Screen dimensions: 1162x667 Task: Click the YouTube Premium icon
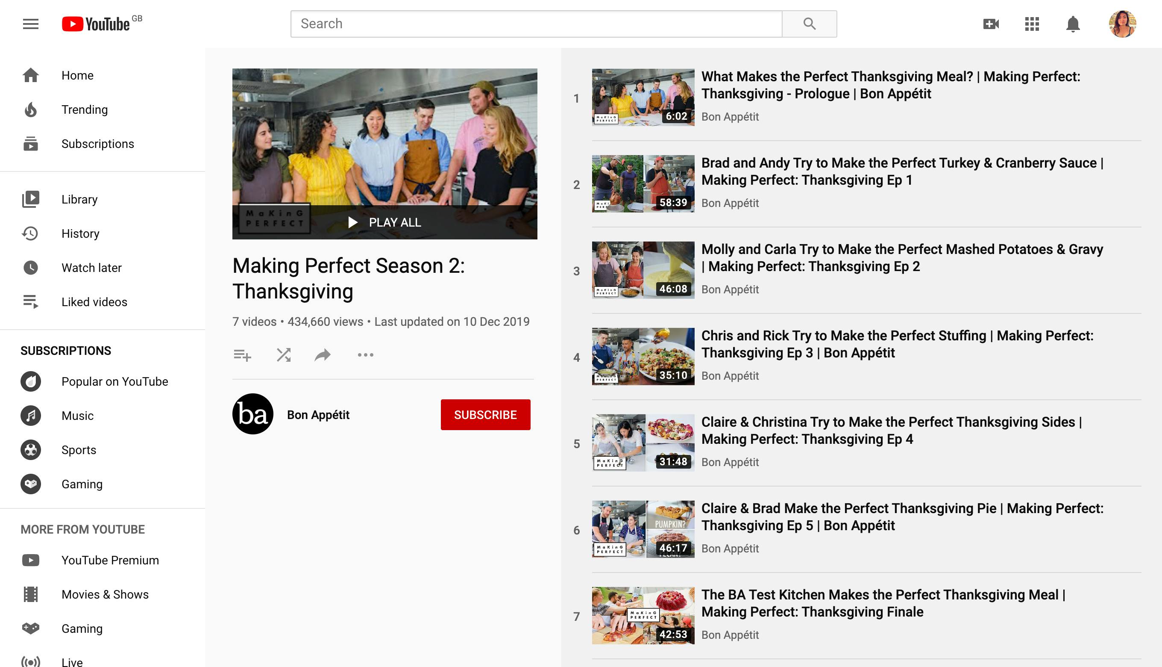pos(31,560)
